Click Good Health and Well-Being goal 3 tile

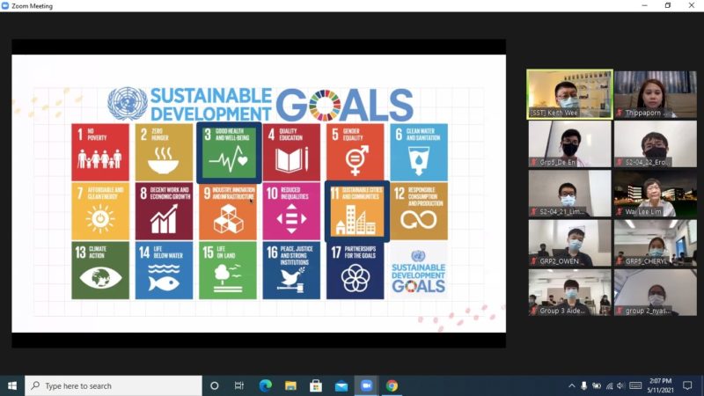(229, 152)
